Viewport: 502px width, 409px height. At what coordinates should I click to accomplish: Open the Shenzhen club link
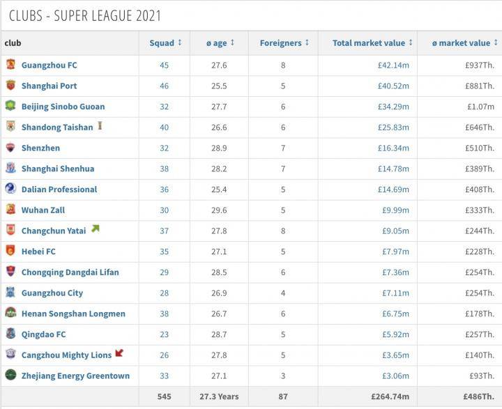(x=40, y=148)
